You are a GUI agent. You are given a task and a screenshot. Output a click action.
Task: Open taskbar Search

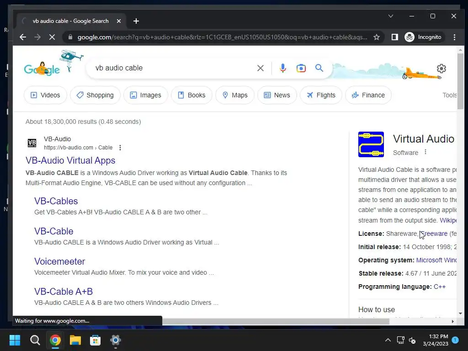point(35,340)
